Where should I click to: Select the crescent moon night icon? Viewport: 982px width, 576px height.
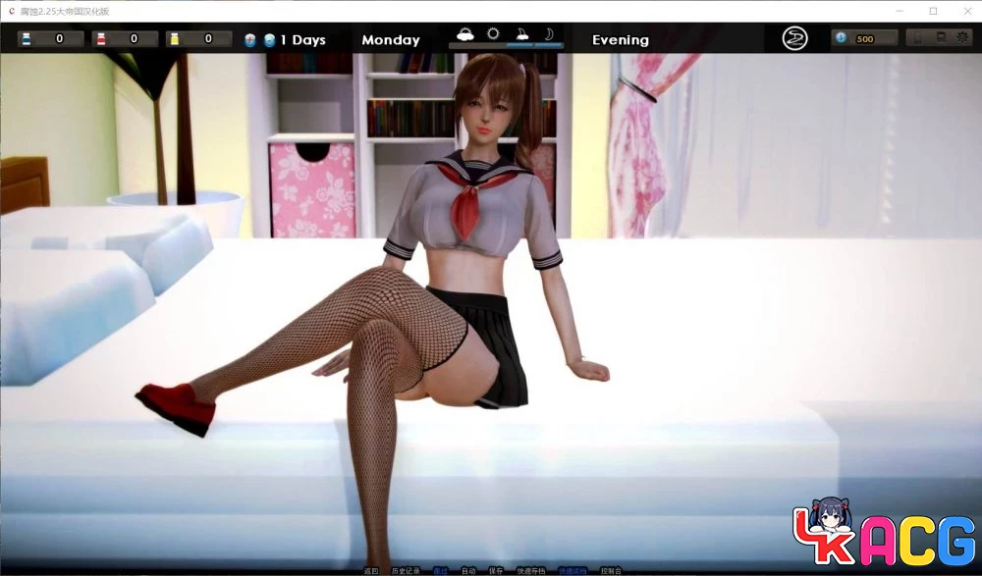(x=549, y=34)
